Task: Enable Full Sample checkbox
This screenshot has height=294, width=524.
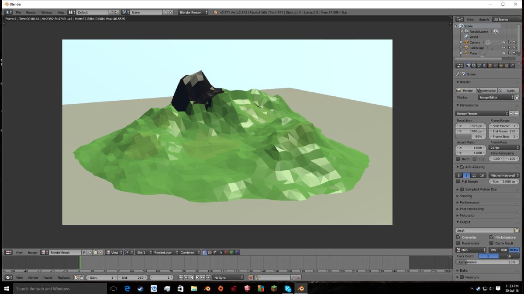Action: pyautogui.click(x=458, y=181)
